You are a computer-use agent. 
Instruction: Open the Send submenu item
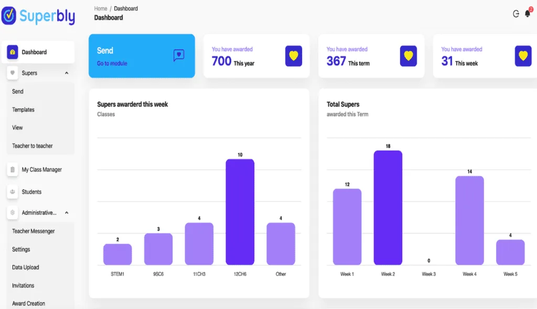coord(17,91)
